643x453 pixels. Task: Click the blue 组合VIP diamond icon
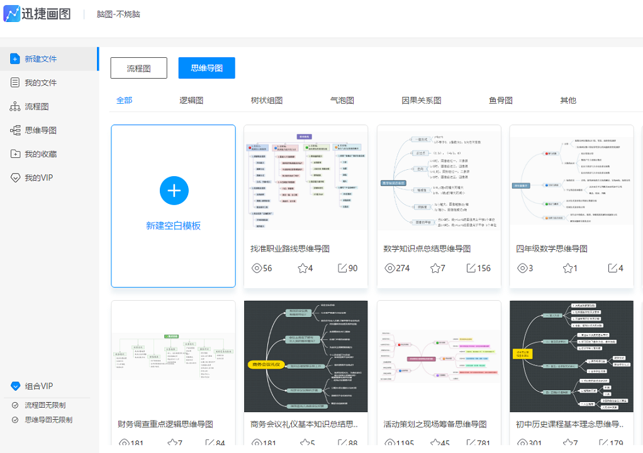point(15,386)
